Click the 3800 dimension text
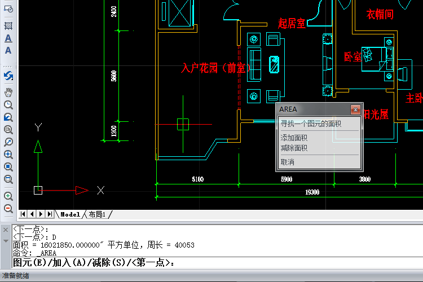This screenshot has height=282, width=423. point(365,179)
